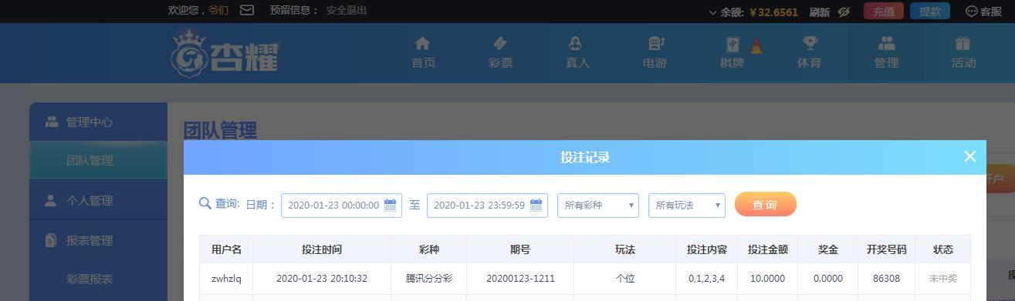Viewport: 1015px width, 301px height.
Task: Click the 未中奖 status cell
Action: 943,279
